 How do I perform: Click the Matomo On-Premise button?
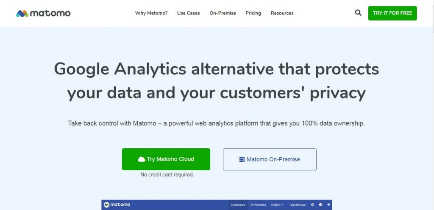[270, 159]
